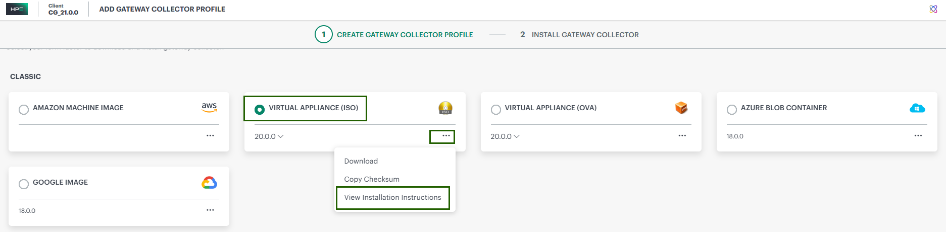Click the OVA orange box icon
This screenshot has height=232, width=946.
(681, 108)
